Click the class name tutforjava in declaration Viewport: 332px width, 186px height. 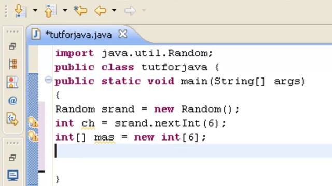coord(174,68)
